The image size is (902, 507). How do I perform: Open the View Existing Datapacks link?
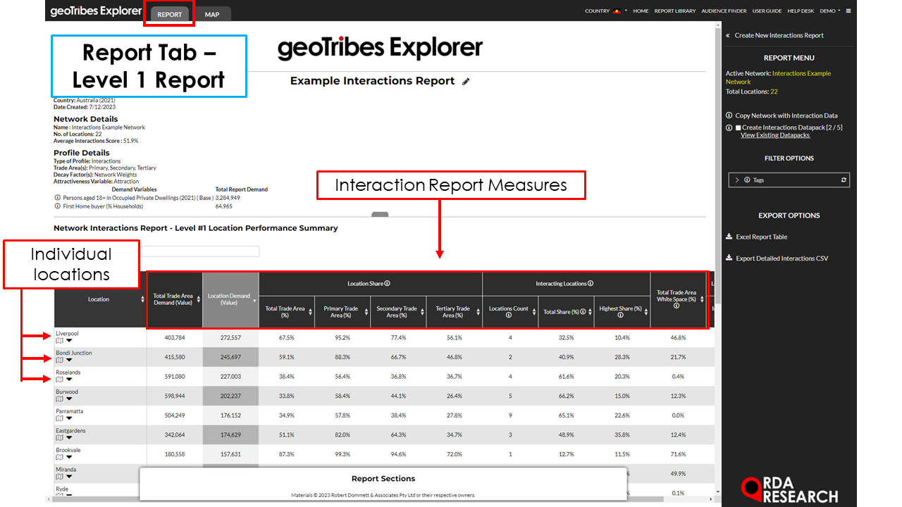(x=775, y=135)
